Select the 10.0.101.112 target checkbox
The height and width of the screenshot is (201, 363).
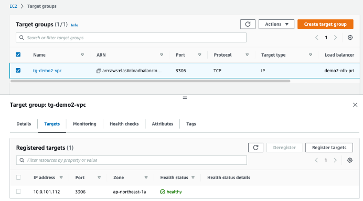tap(18, 191)
